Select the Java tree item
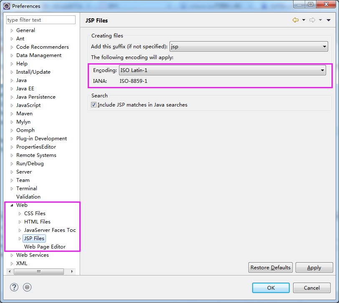Screen dimensions: 339x303 click(x=21, y=80)
